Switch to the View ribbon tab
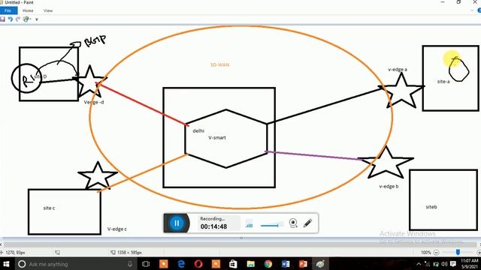Viewport: 481px width, 270px height. [48, 10]
